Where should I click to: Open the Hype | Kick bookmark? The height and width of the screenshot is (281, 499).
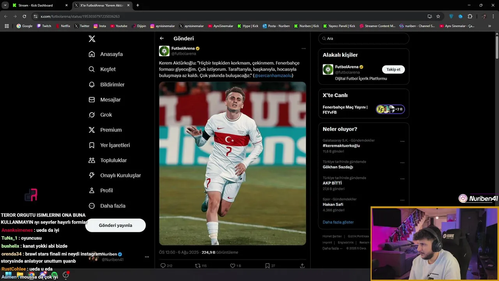(x=248, y=26)
